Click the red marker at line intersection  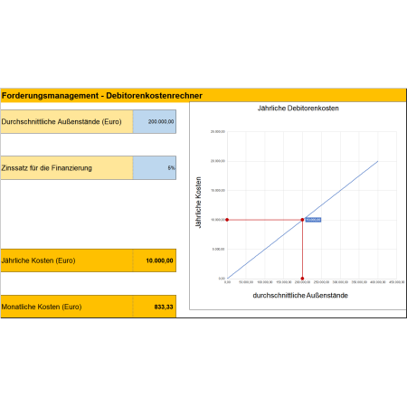click(302, 220)
